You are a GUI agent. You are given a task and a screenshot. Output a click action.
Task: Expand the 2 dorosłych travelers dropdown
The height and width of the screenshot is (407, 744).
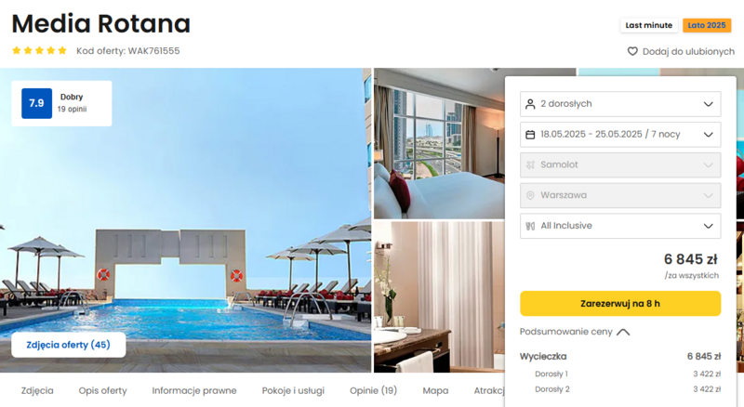(620, 104)
